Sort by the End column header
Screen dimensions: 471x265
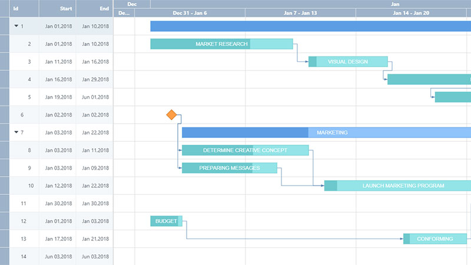[x=95, y=8]
